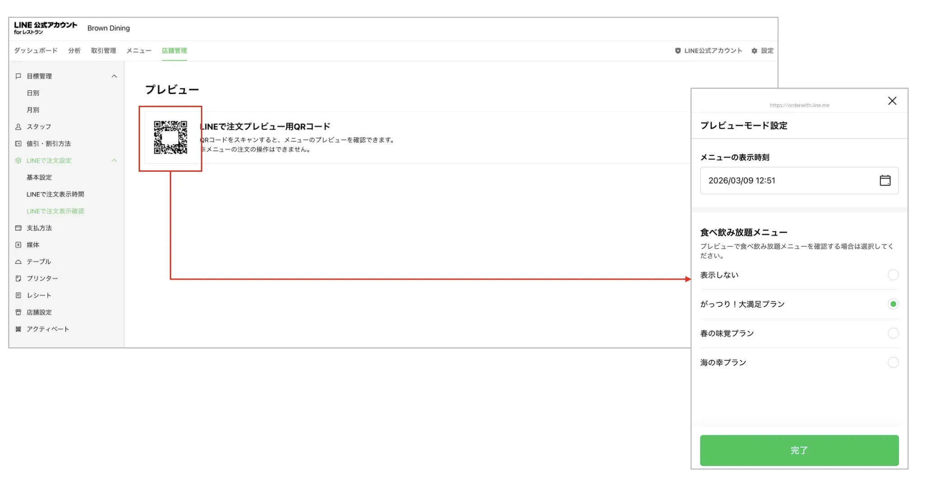Select the 春の味覚プラン radio button

[x=893, y=333]
